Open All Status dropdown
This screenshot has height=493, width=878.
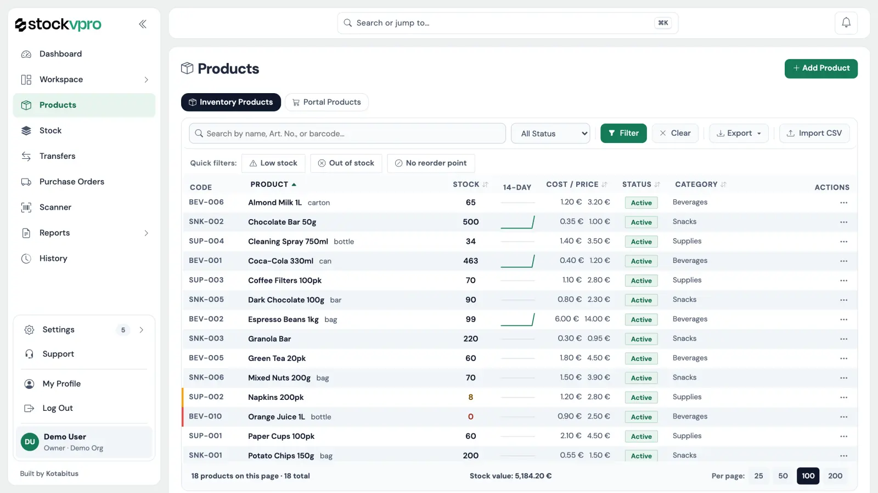(550, 134)
